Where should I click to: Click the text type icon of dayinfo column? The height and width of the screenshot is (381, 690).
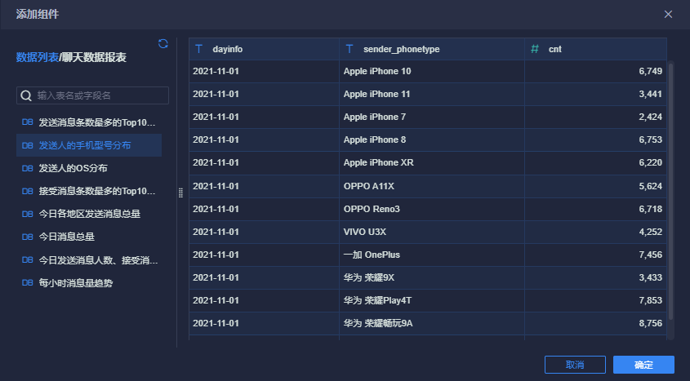199,49
